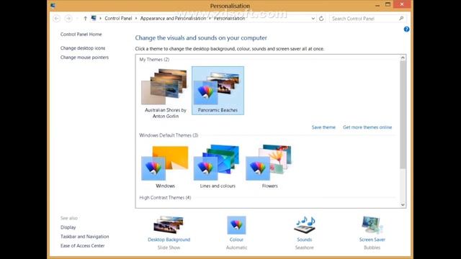Image resolution: width=461 pixels, height=259 pixels.
Task: Open Ease of Access Center link
Action: [82, 246]
